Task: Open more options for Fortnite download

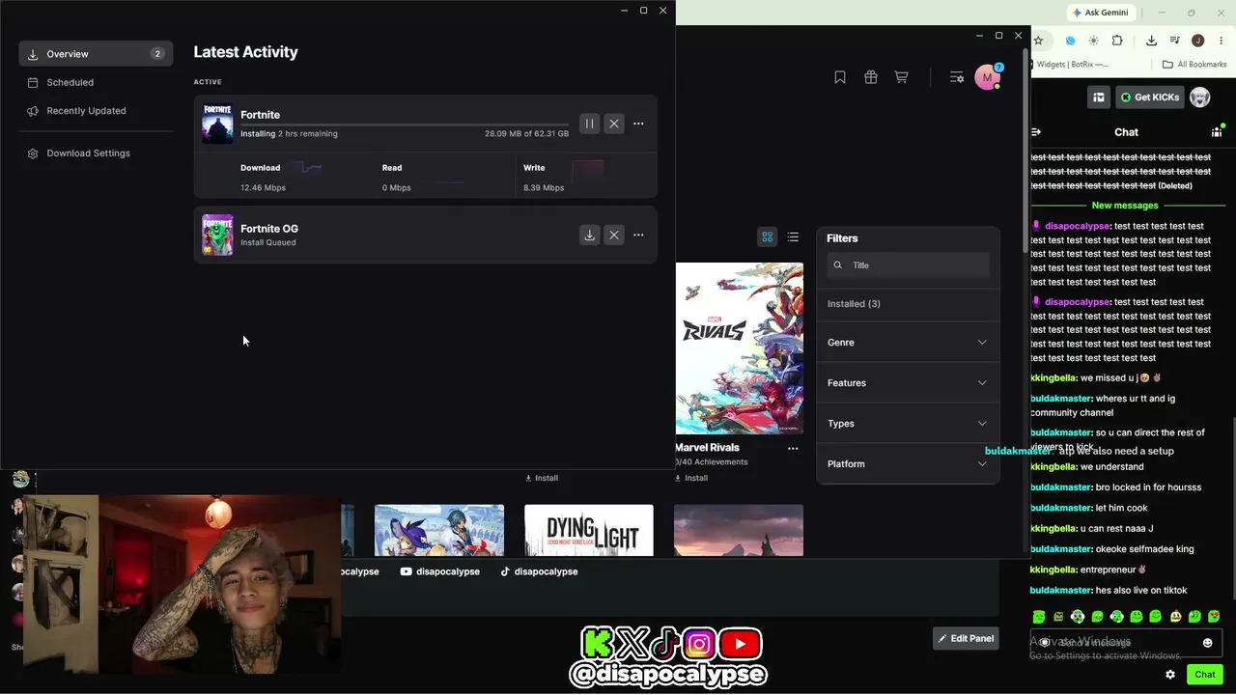Action: pos(638,124)
